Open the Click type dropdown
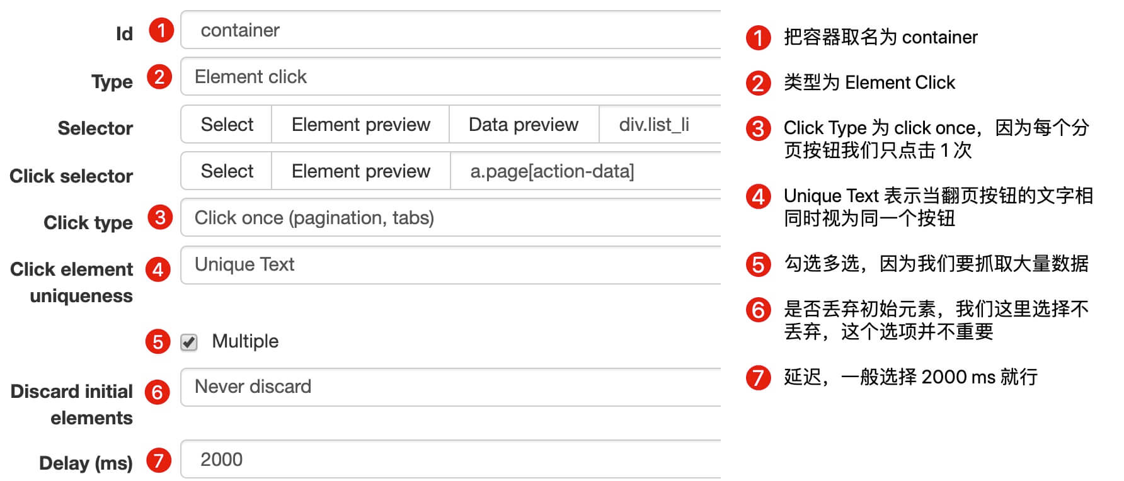1124x481 pixels. pyautogui.click(x=450, y=217)
